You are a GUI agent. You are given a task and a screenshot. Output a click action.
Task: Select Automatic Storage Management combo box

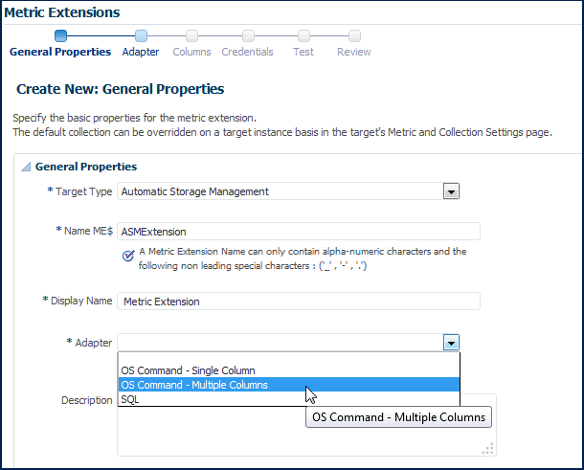point(288,191)
